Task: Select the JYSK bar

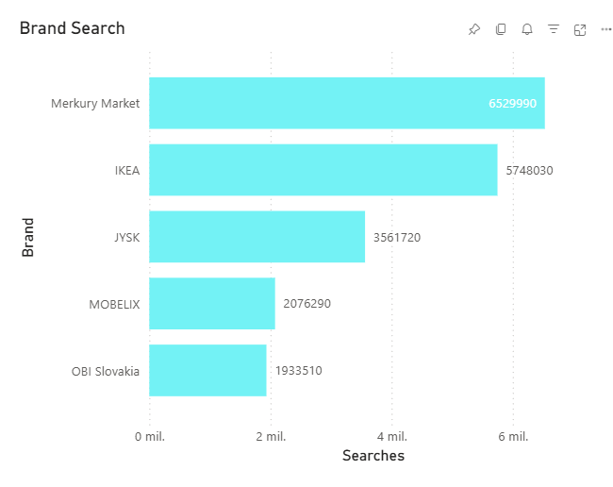Action: [257, 237]
